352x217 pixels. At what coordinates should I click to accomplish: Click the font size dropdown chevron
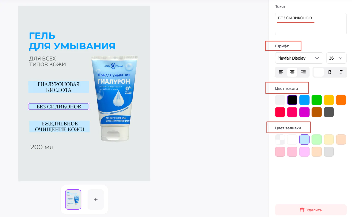(341, 58)
